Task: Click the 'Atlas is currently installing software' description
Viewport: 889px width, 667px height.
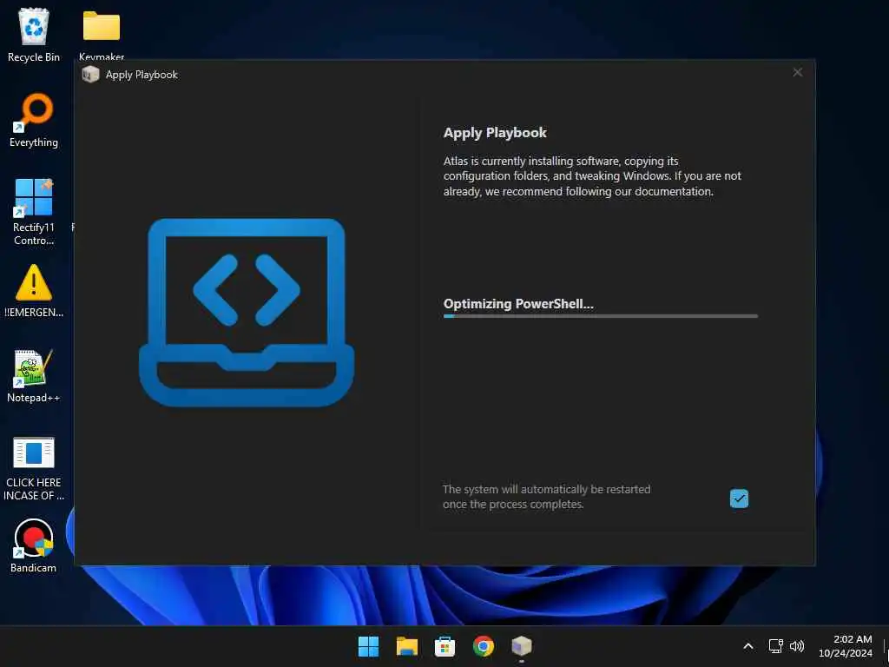Action: coord(592,176)
